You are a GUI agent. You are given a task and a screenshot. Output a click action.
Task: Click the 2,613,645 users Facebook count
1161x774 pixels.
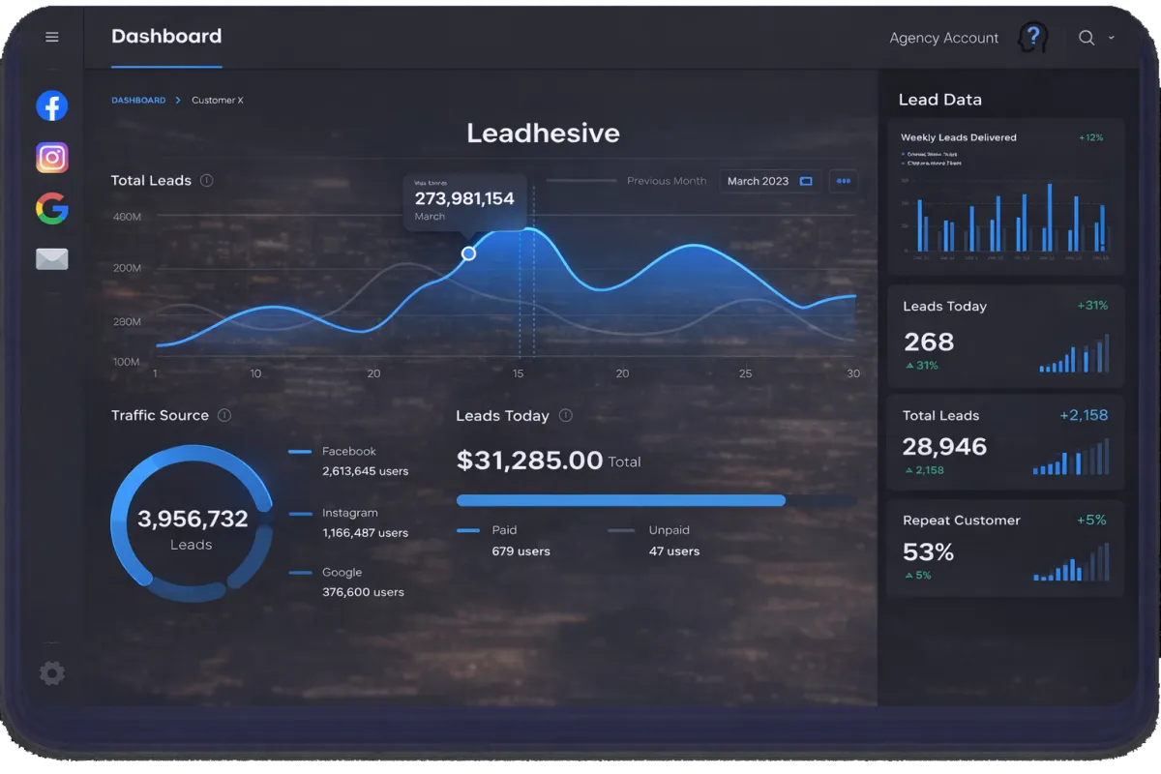(x=365, y=471)
